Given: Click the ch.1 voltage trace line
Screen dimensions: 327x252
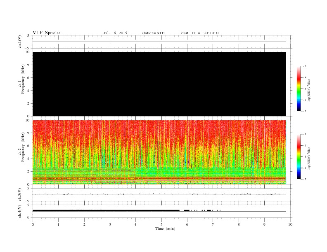Looking at the screenshot, I should click(159, 42).
